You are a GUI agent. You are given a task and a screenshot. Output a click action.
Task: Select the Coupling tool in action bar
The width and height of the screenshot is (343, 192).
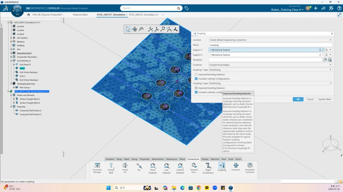[x=222, y=167]
